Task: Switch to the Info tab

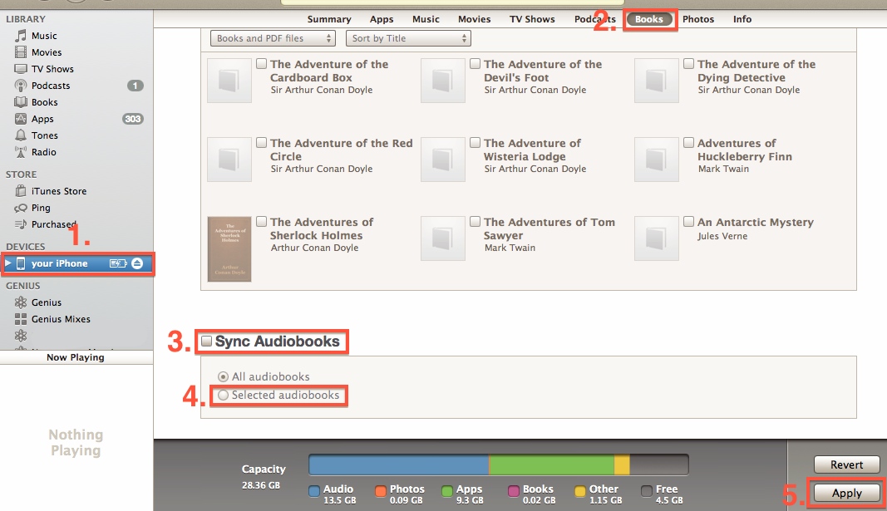Action: tap(742, 19)
